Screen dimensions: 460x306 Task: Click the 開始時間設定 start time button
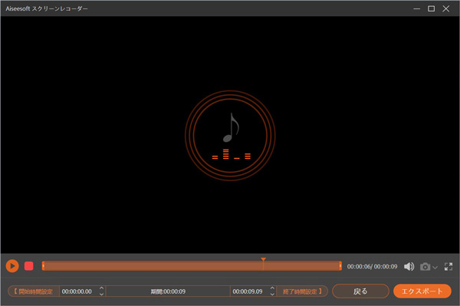tap(34, 291)
